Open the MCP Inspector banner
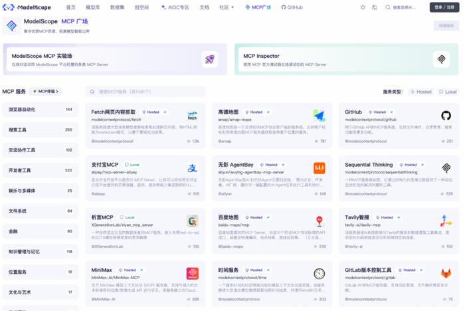 coord(346,59)
